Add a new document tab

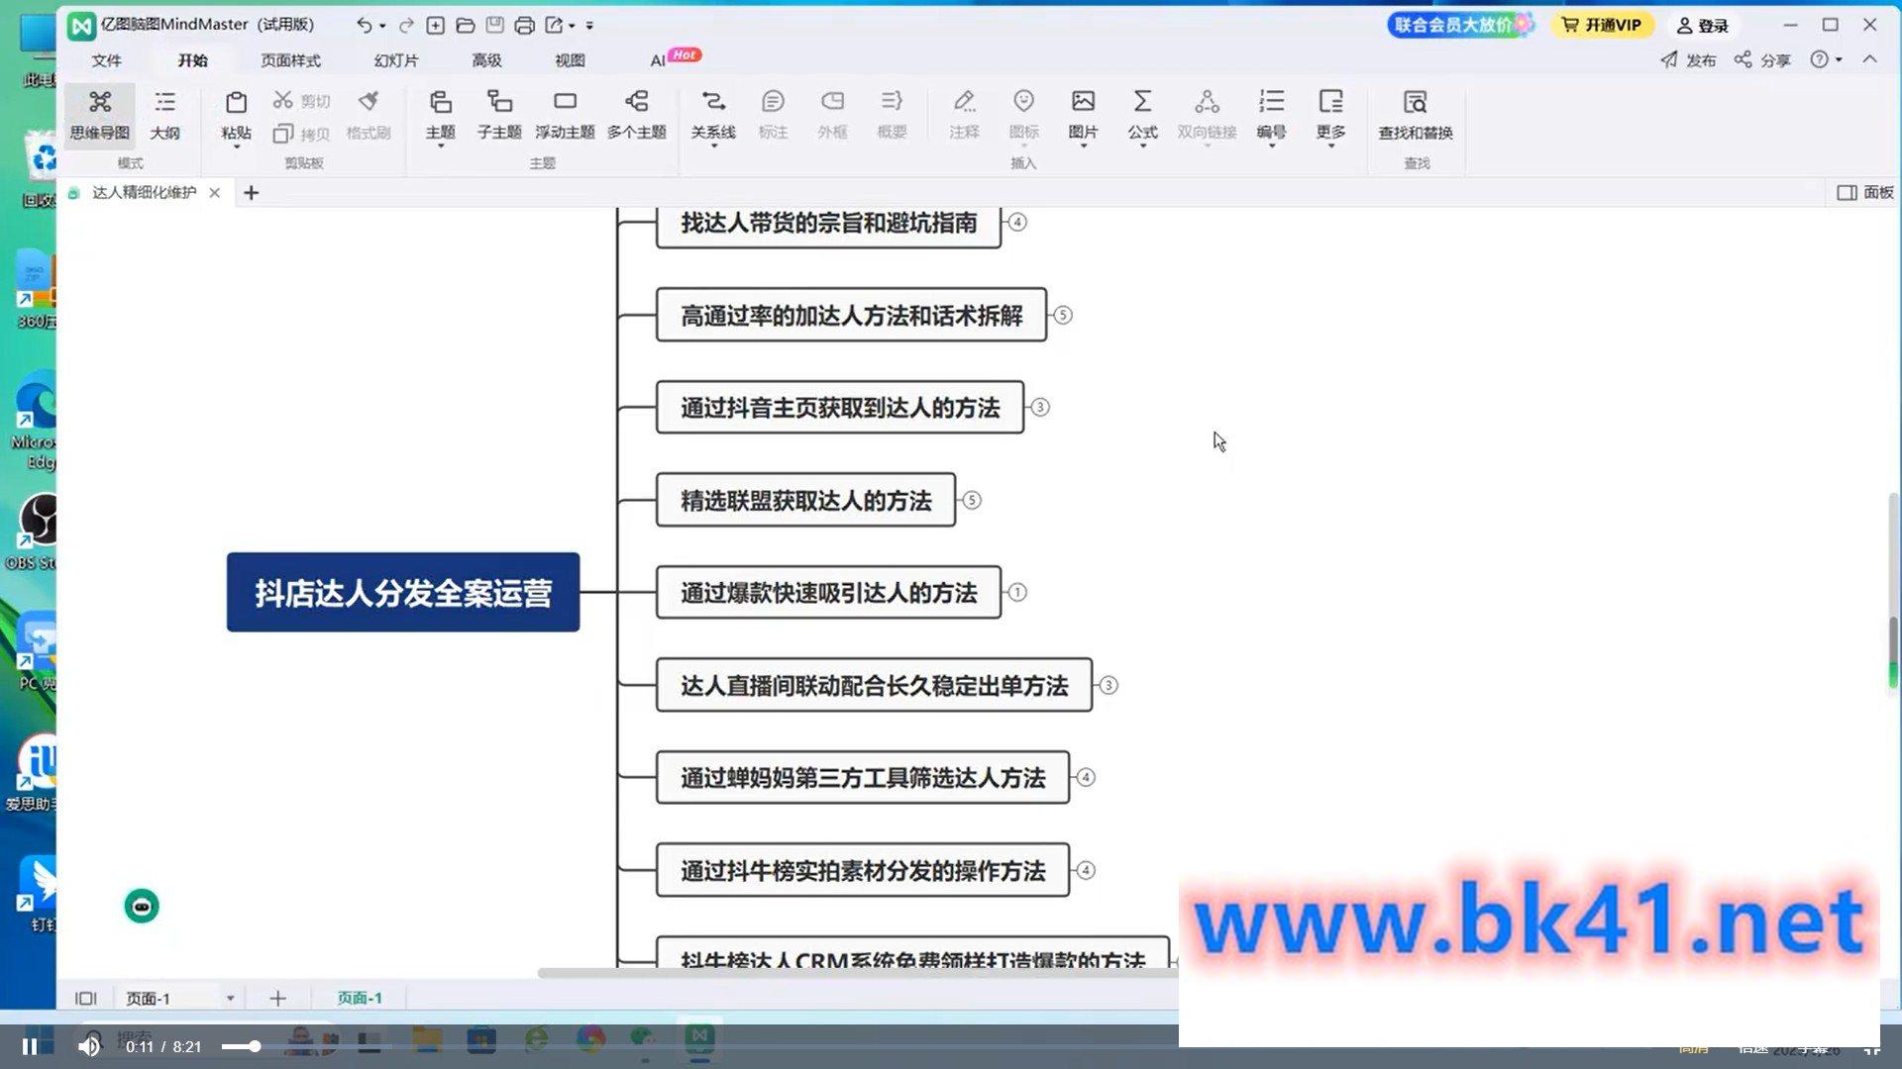(251, 192)
